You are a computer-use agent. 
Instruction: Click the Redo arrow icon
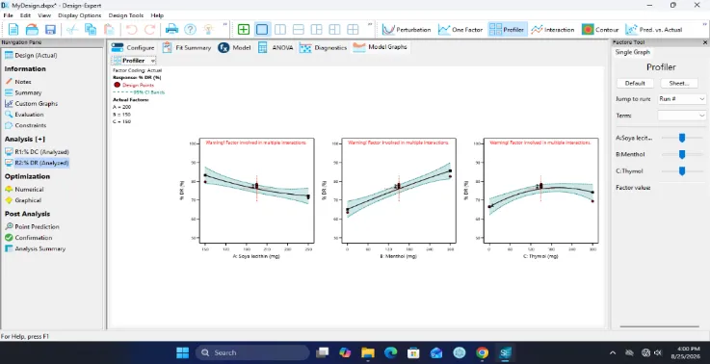(x=150, y=30)
